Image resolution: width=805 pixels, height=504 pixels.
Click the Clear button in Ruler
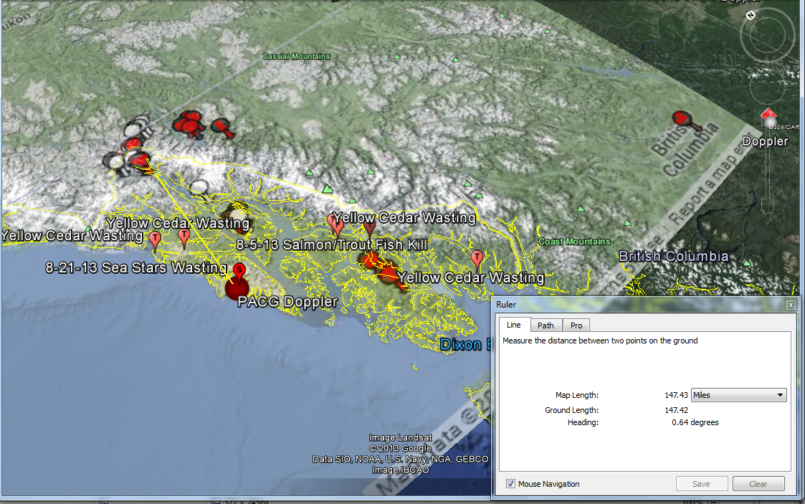pyautogui.click(x=758, y=484)
